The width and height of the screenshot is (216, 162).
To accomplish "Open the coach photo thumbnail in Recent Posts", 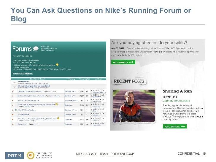I will pos(134,106).
